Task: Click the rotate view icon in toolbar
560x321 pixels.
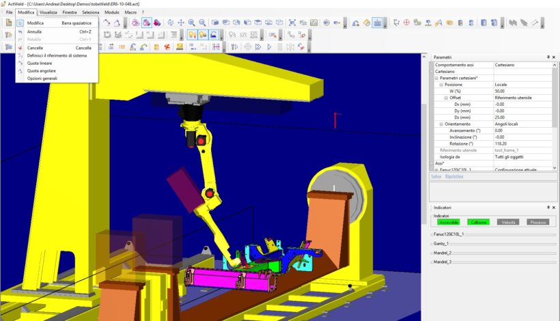Action: pos(170,23)
